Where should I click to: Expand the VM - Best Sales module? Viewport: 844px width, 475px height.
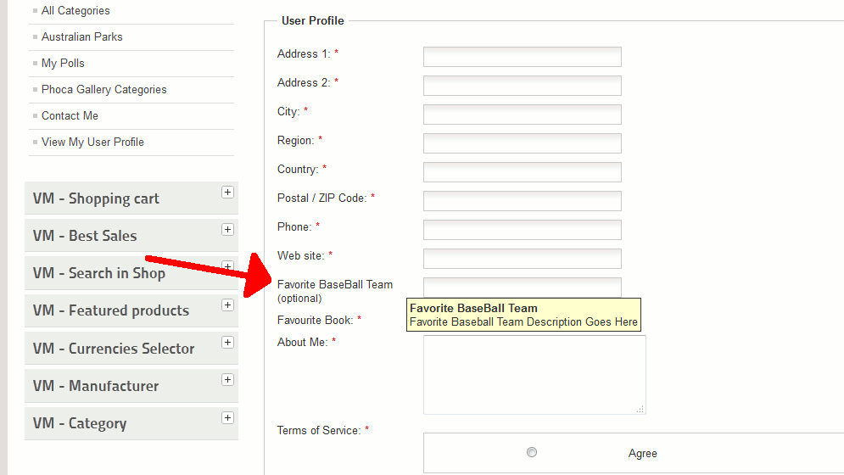click(x=227, y=230)
